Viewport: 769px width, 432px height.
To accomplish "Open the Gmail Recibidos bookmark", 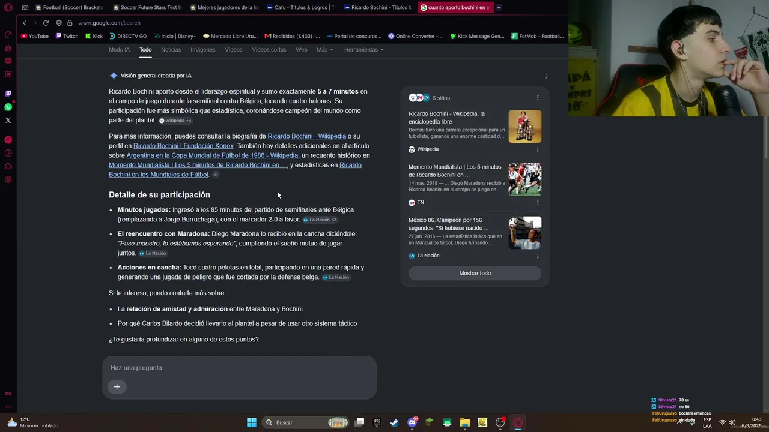I will (292, 36).
